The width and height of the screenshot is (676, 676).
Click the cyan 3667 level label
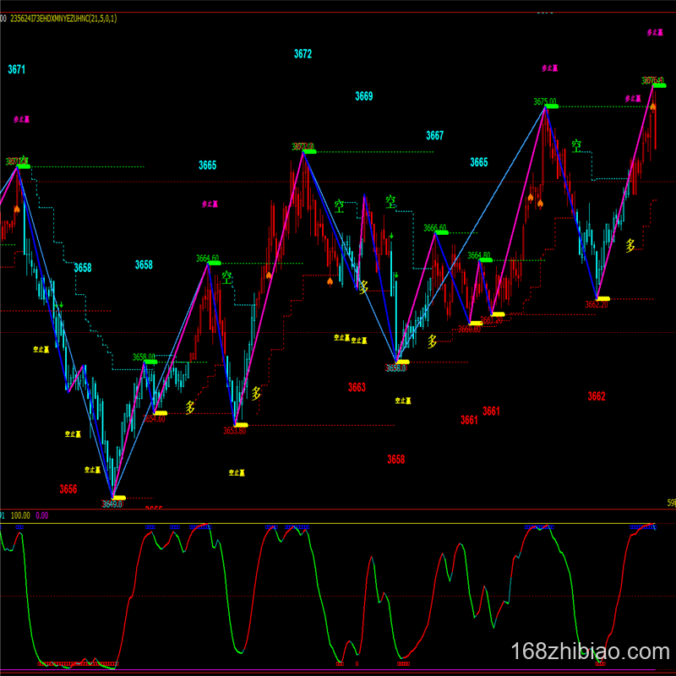[434, 135]
